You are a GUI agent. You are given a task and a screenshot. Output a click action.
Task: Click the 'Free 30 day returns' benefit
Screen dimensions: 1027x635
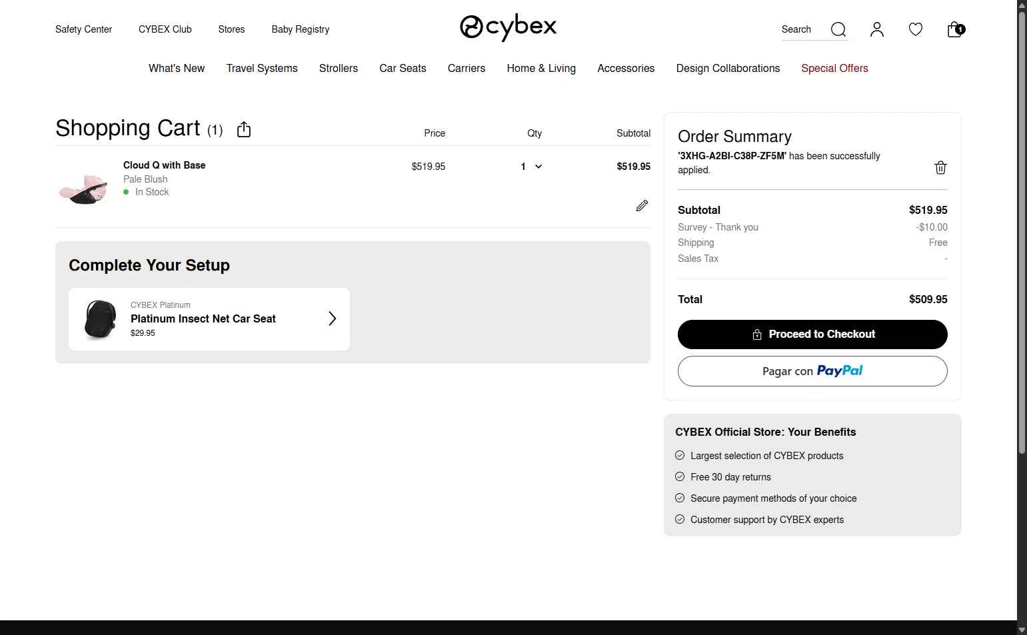(x=730, y=477)
